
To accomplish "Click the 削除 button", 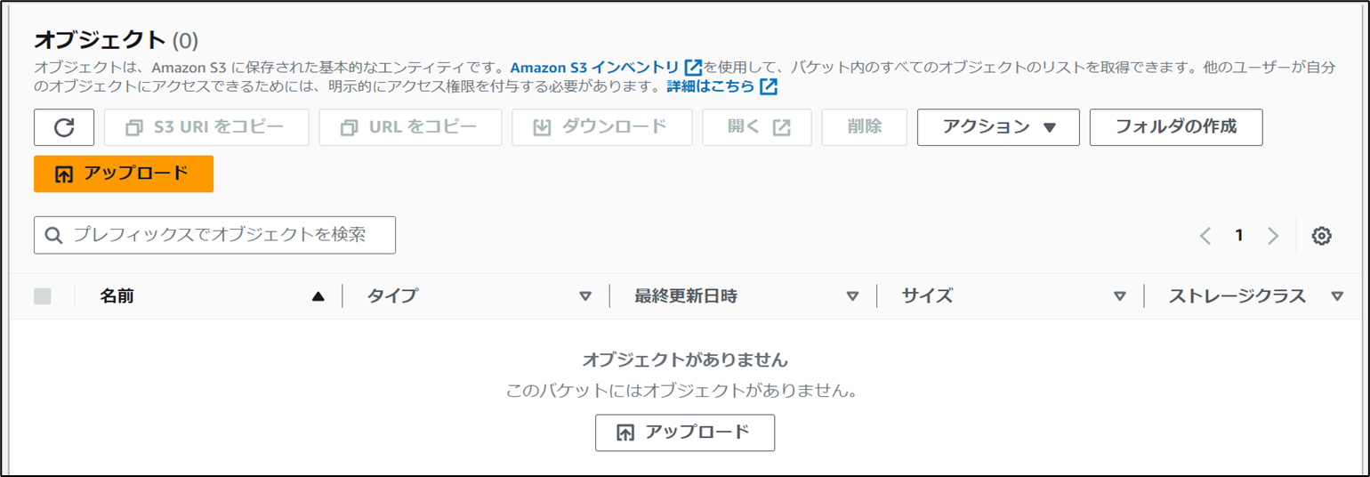I will tap(865, 127).
